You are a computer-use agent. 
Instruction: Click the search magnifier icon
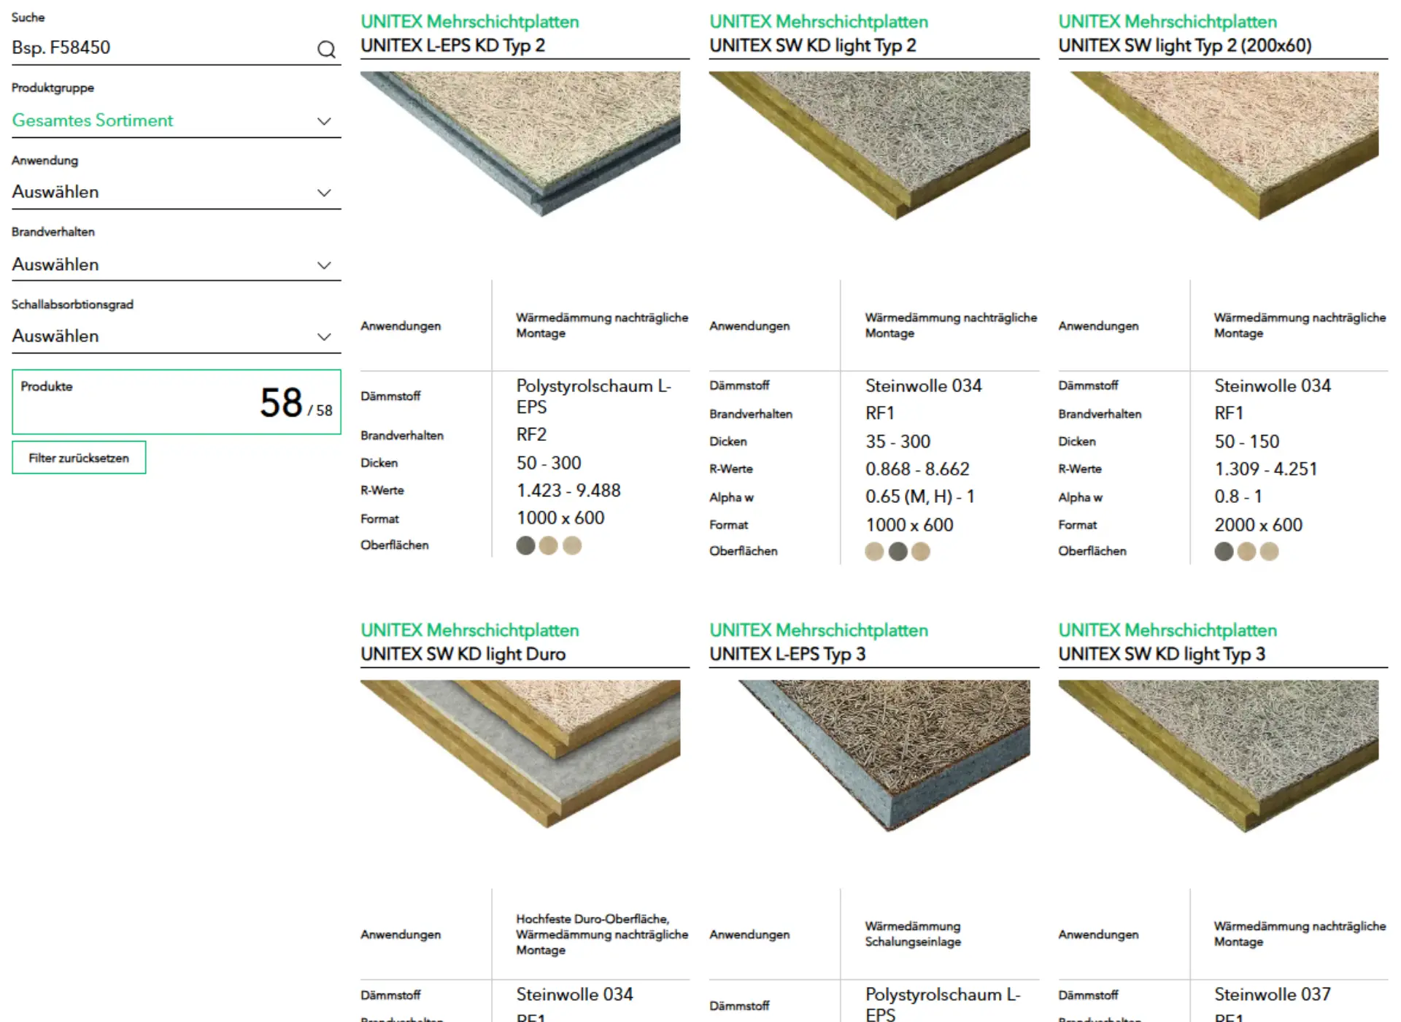coord(326,49)
